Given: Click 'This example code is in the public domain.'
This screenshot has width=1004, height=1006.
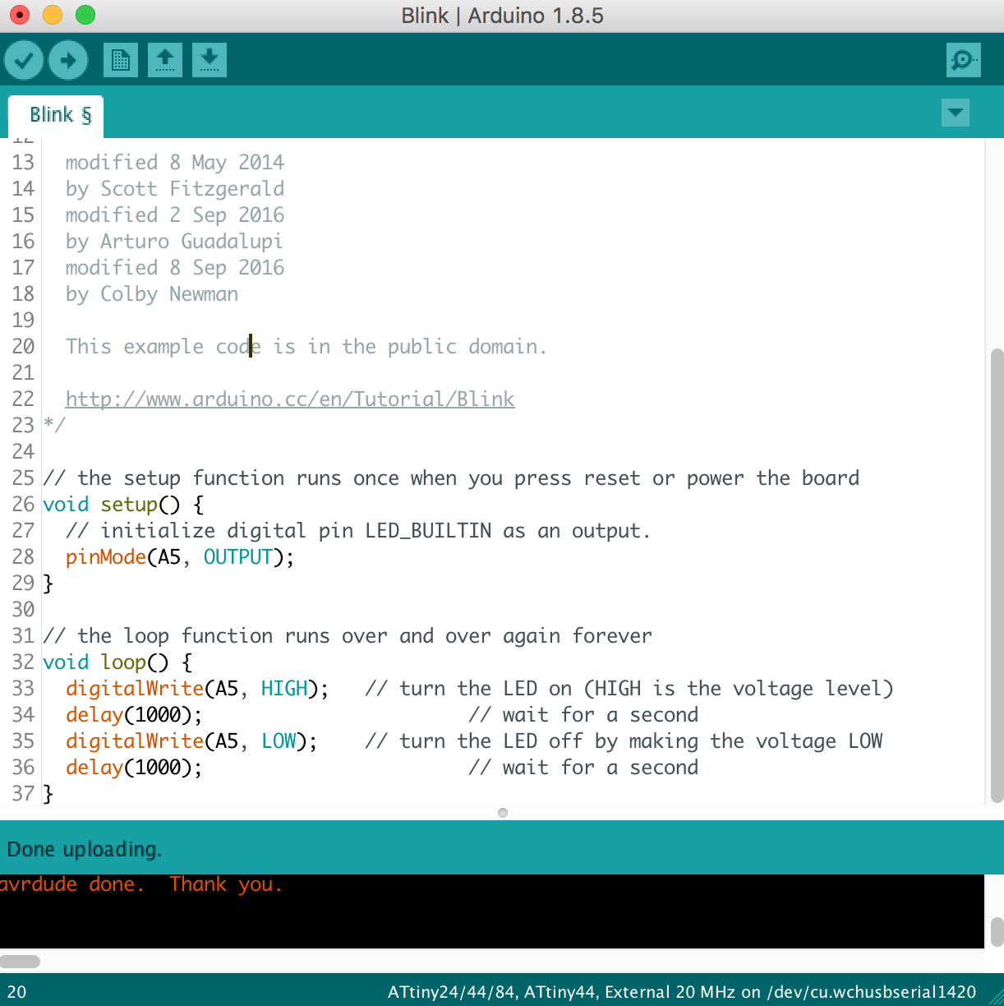Looking at the screenshot, I should [x=306, y=347].
